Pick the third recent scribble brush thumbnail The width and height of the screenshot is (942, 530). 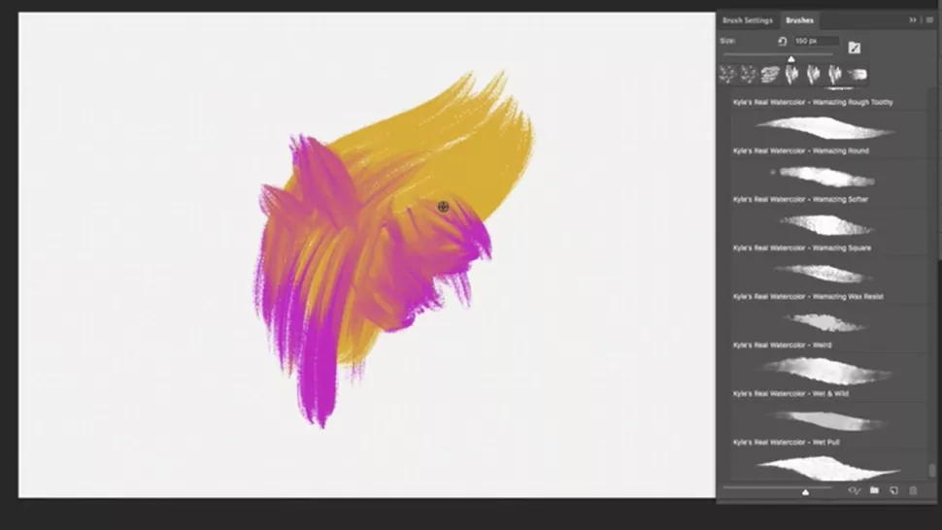pyautogui.click(x=770, y=75)
